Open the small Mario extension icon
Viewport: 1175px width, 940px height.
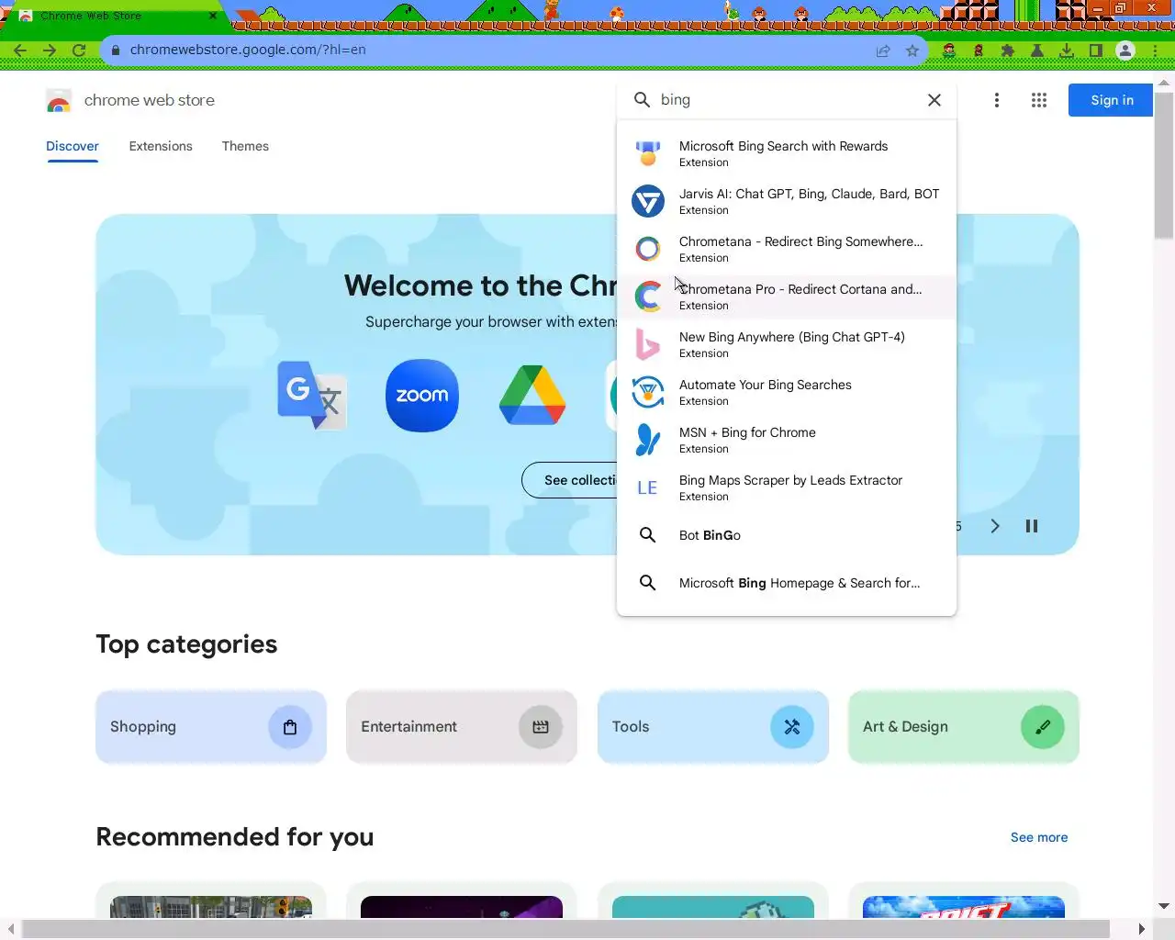tap(979, 50)
